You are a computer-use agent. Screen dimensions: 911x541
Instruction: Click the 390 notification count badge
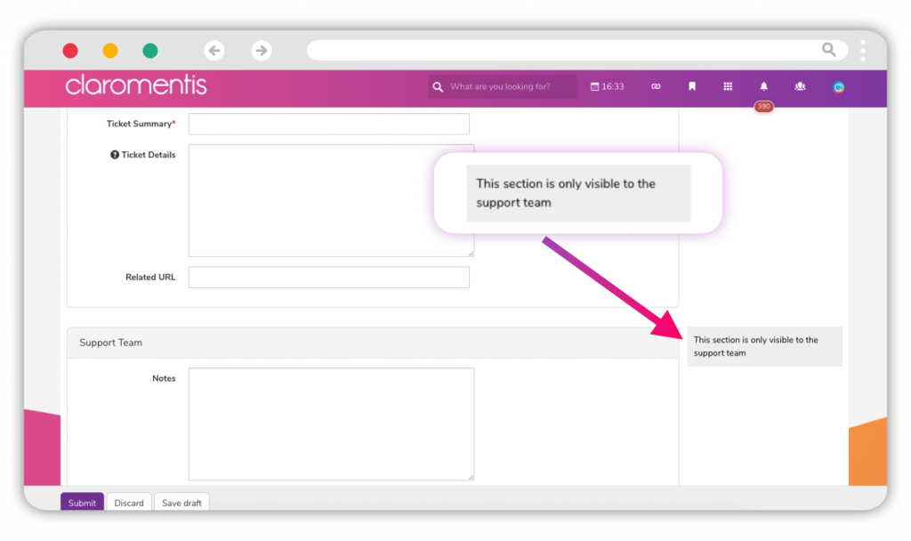point(763,106)
